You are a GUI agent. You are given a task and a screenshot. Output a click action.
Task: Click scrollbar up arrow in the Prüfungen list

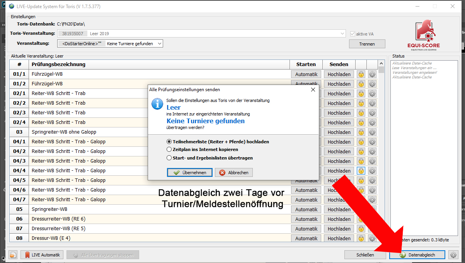[x=382, y=64]
